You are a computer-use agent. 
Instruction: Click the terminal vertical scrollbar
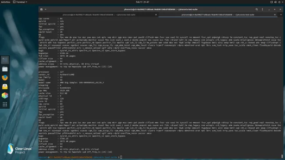pyautogui.click(x=282, y=156)
